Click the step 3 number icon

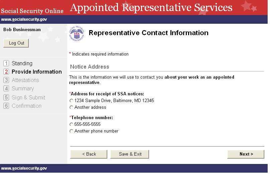click(6, 80)
